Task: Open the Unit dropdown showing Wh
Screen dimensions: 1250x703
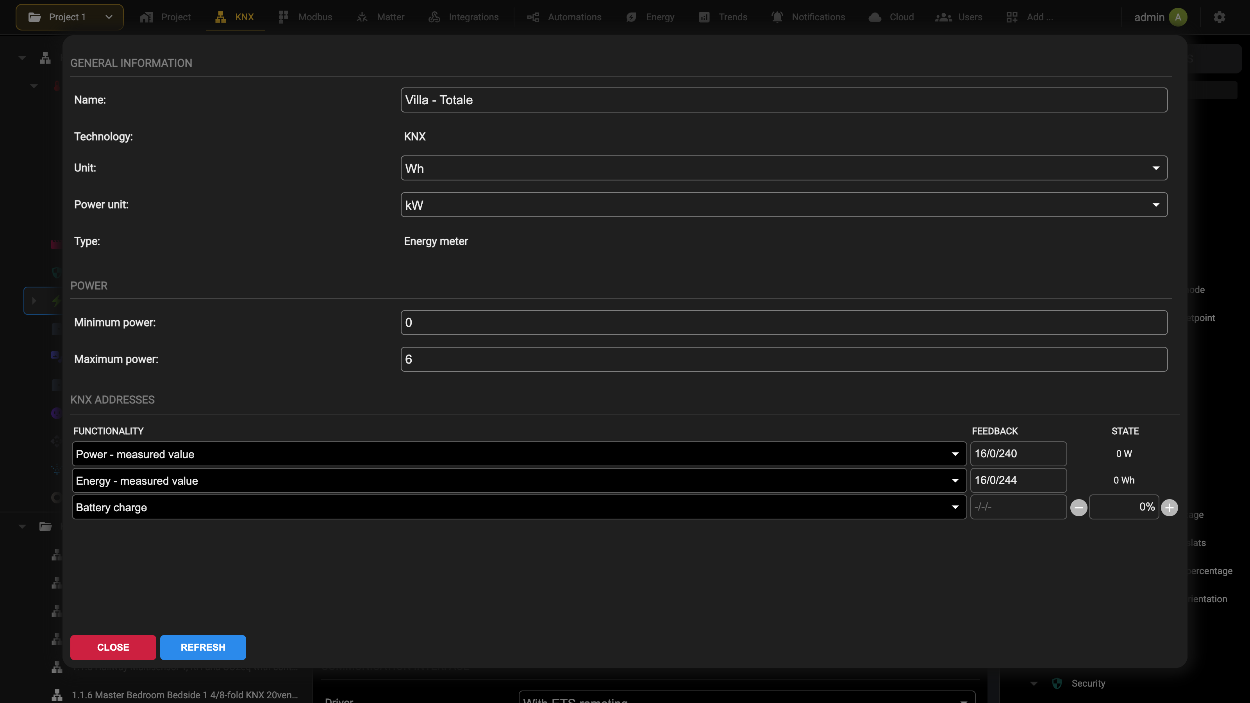Action: tap(784, 168)
